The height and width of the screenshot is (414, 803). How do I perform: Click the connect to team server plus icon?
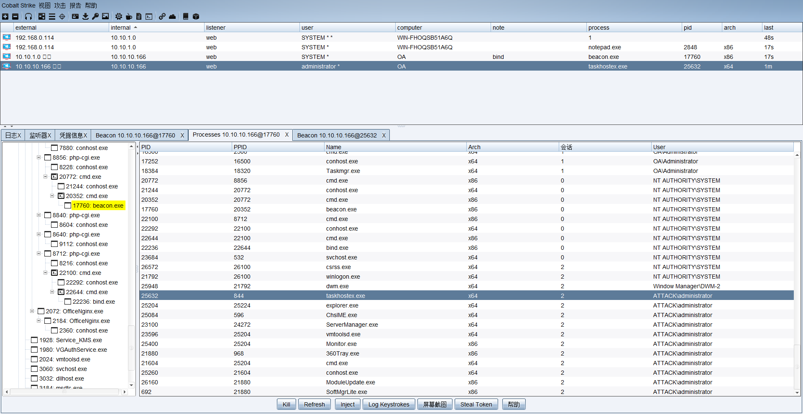coord(5,16)
